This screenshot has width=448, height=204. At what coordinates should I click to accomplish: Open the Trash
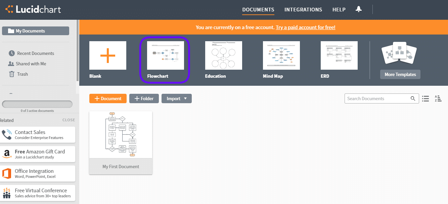pyautogui.click(x=21, y=74)
